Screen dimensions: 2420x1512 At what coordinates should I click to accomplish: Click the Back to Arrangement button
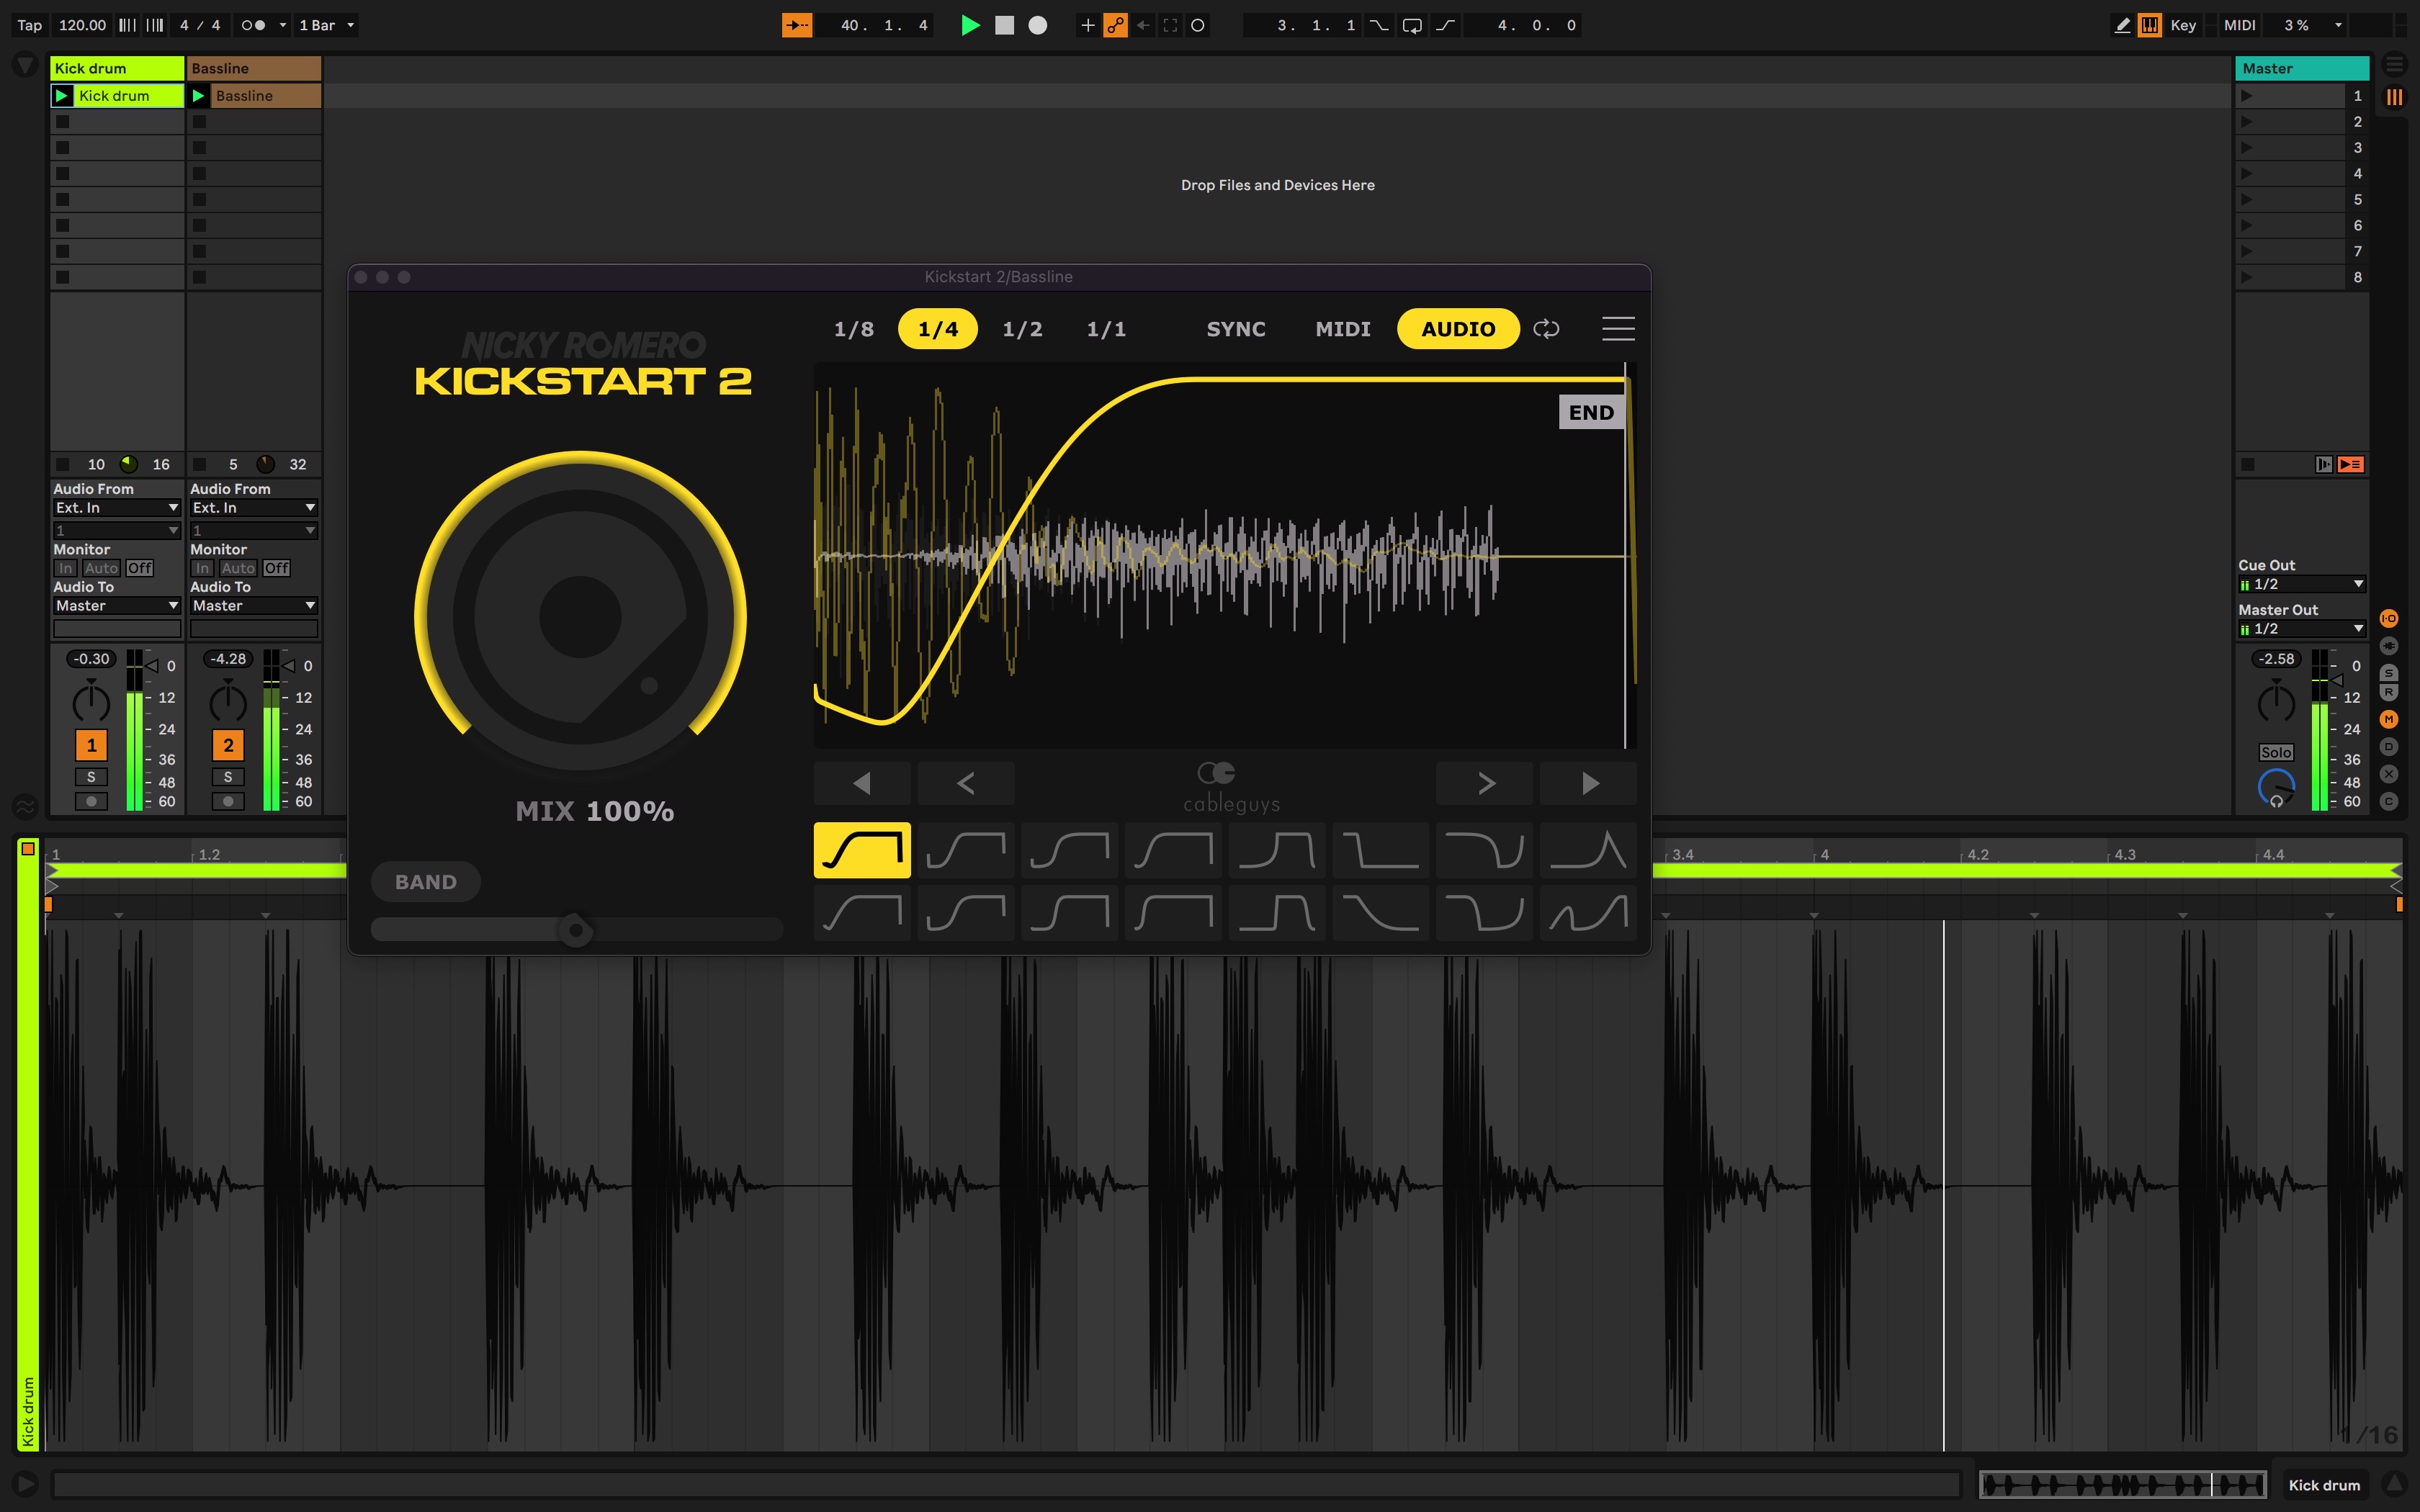[2351, 464]
